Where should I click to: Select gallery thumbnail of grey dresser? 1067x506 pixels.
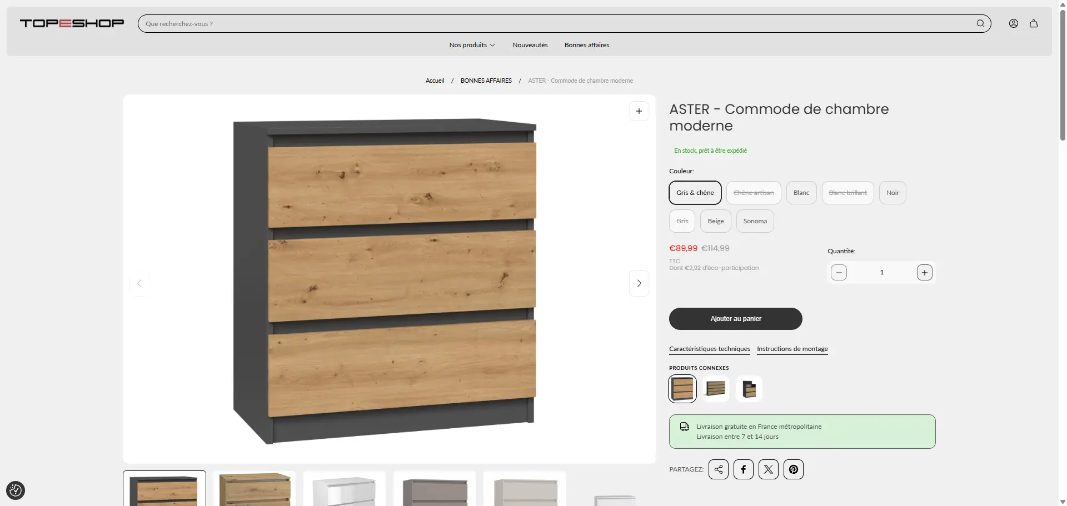tap(435, 489)
